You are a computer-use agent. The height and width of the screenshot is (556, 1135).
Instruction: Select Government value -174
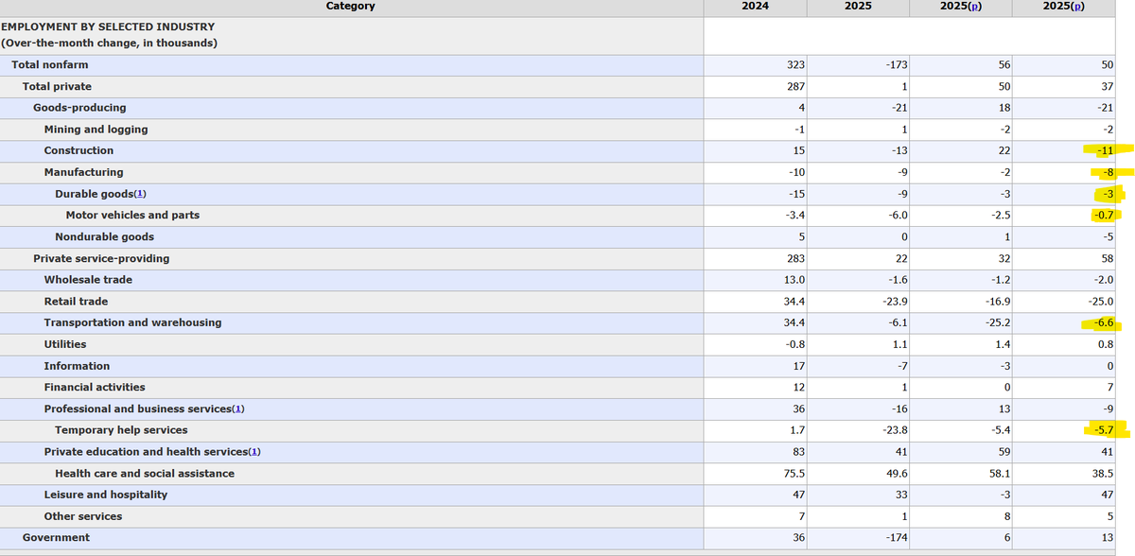(x=896, y=537)
